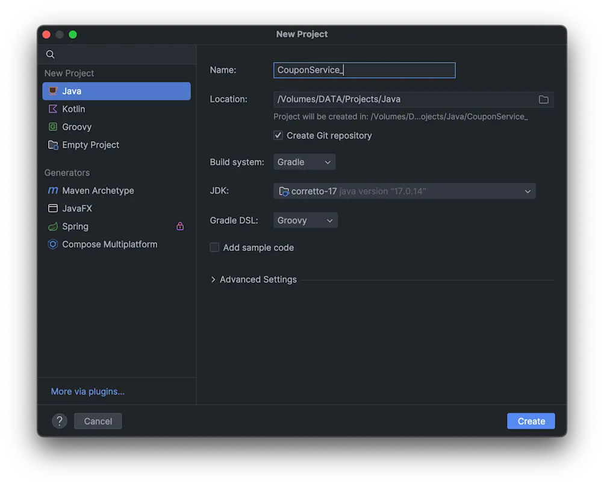Open the Build system dropdown showing Gradle
The height and width of the screenshot is (486, 604).
pos(304,162)
